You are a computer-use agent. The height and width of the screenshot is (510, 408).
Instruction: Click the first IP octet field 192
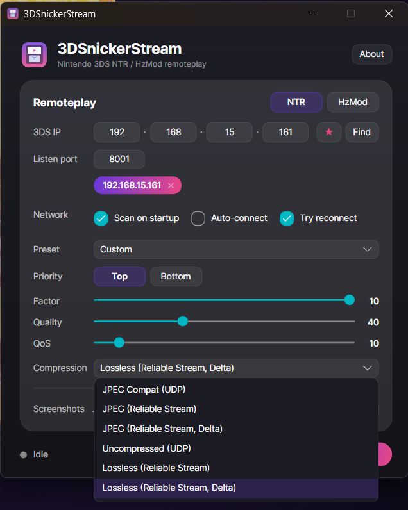tap(117, 132)
